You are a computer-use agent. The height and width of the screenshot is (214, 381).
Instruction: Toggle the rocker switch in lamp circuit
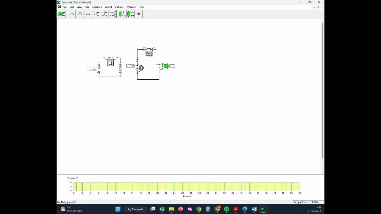click(110, 62)
